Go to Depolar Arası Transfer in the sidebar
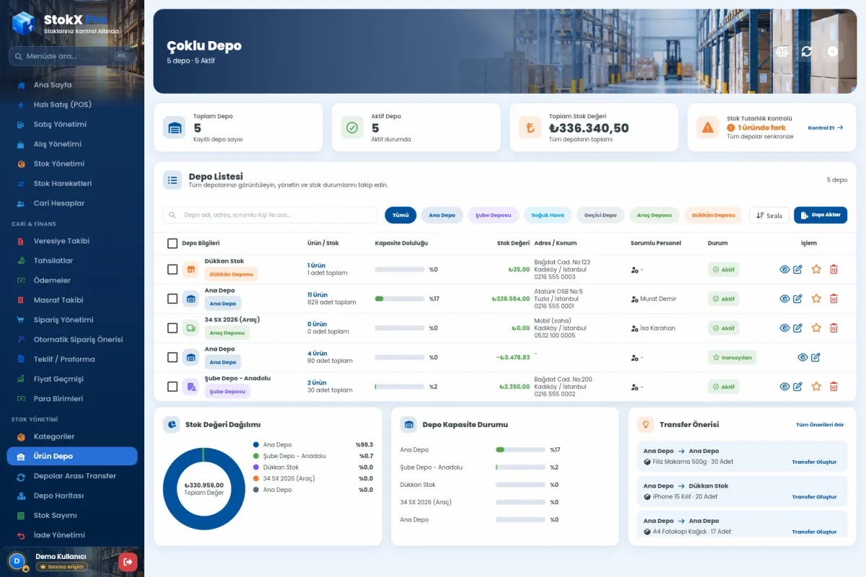Image resolution: width=866 pixels, height=577 pixels. click(72, 476)
